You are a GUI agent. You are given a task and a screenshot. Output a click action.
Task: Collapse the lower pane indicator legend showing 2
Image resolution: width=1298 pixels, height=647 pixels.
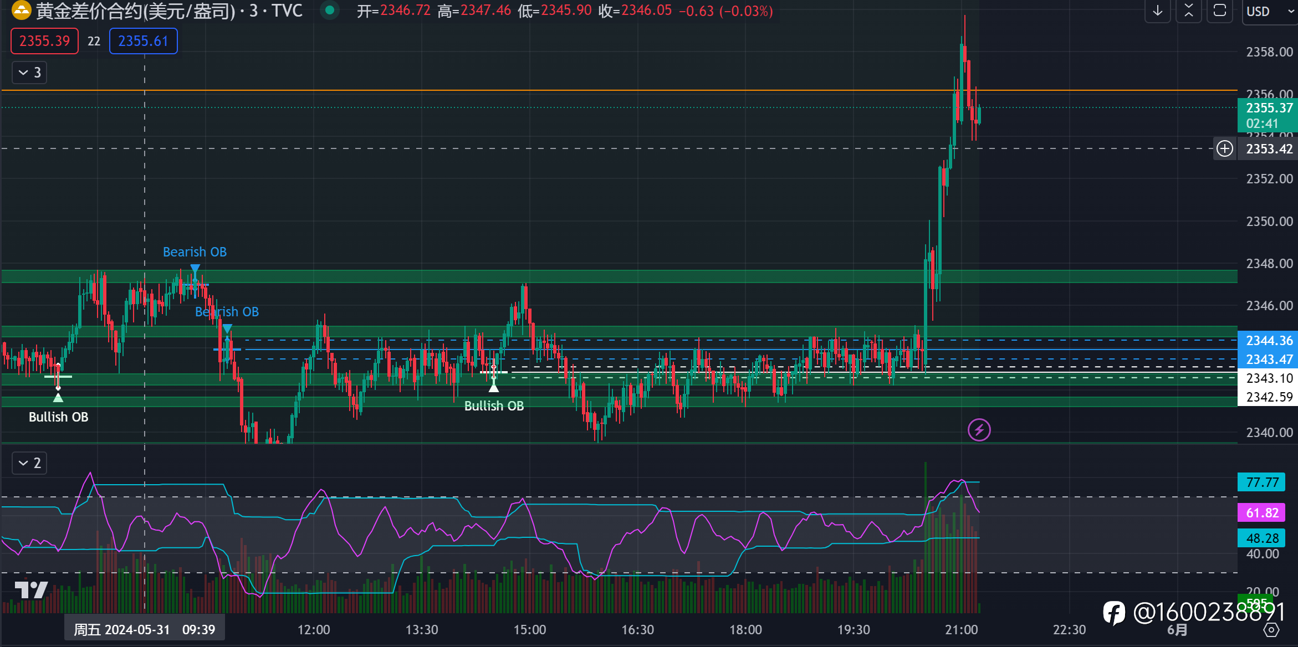(29, 463)
